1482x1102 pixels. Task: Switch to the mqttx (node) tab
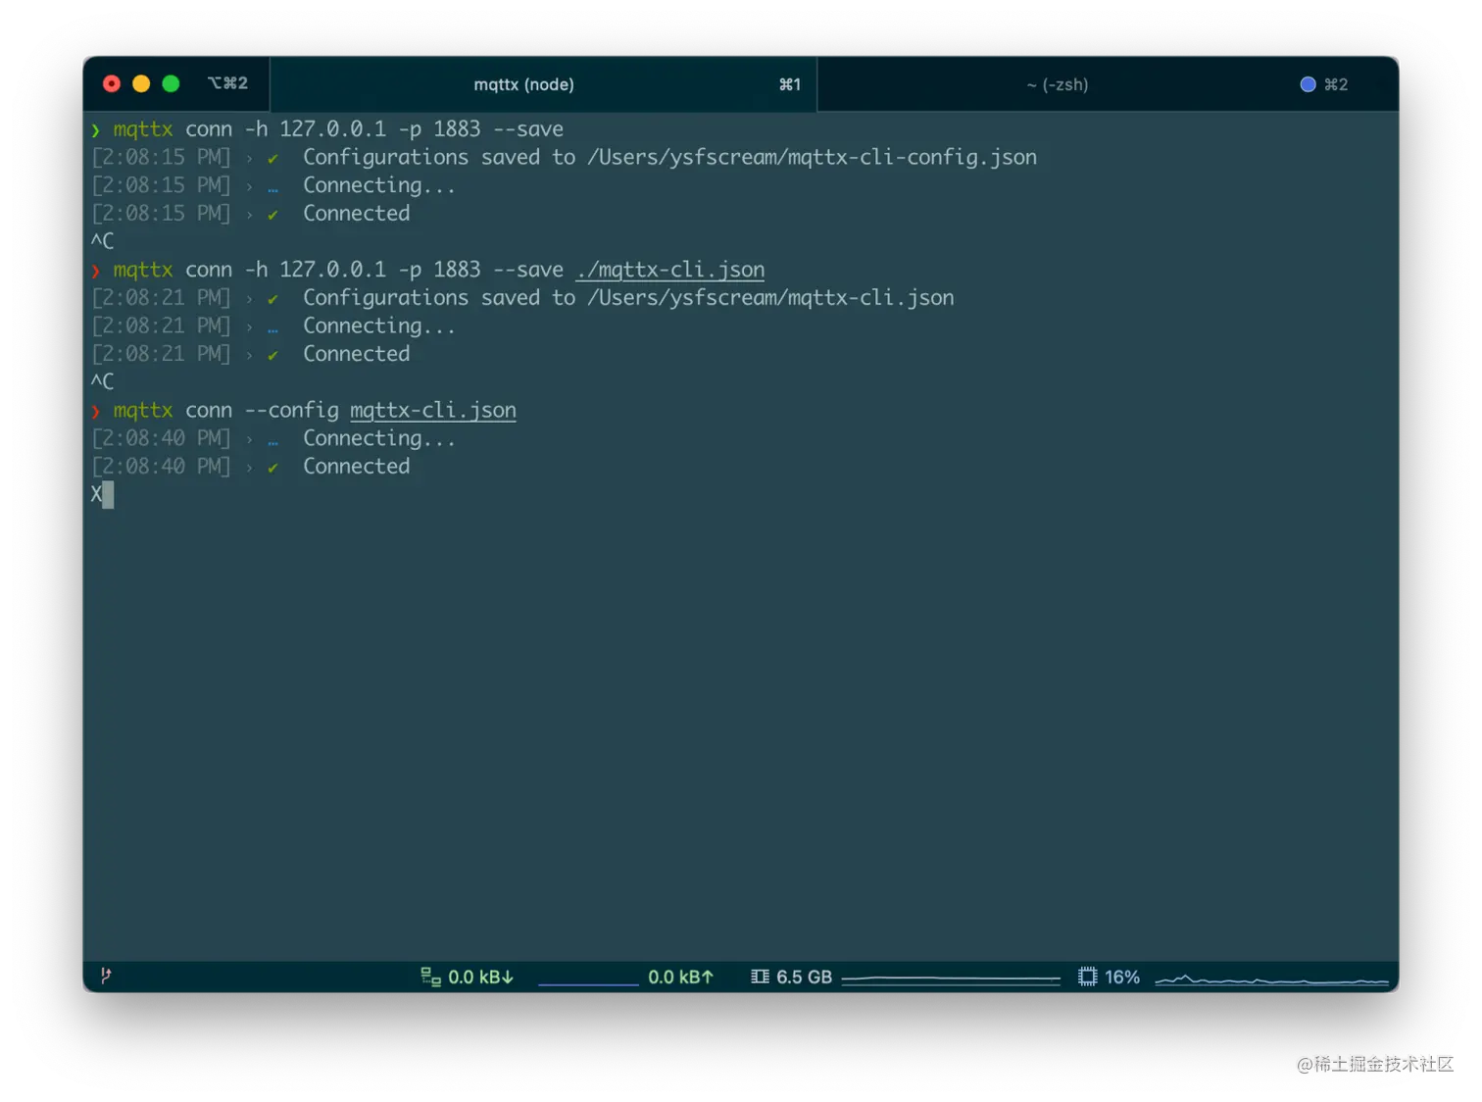pyautogui.click(x=543, y=84)
